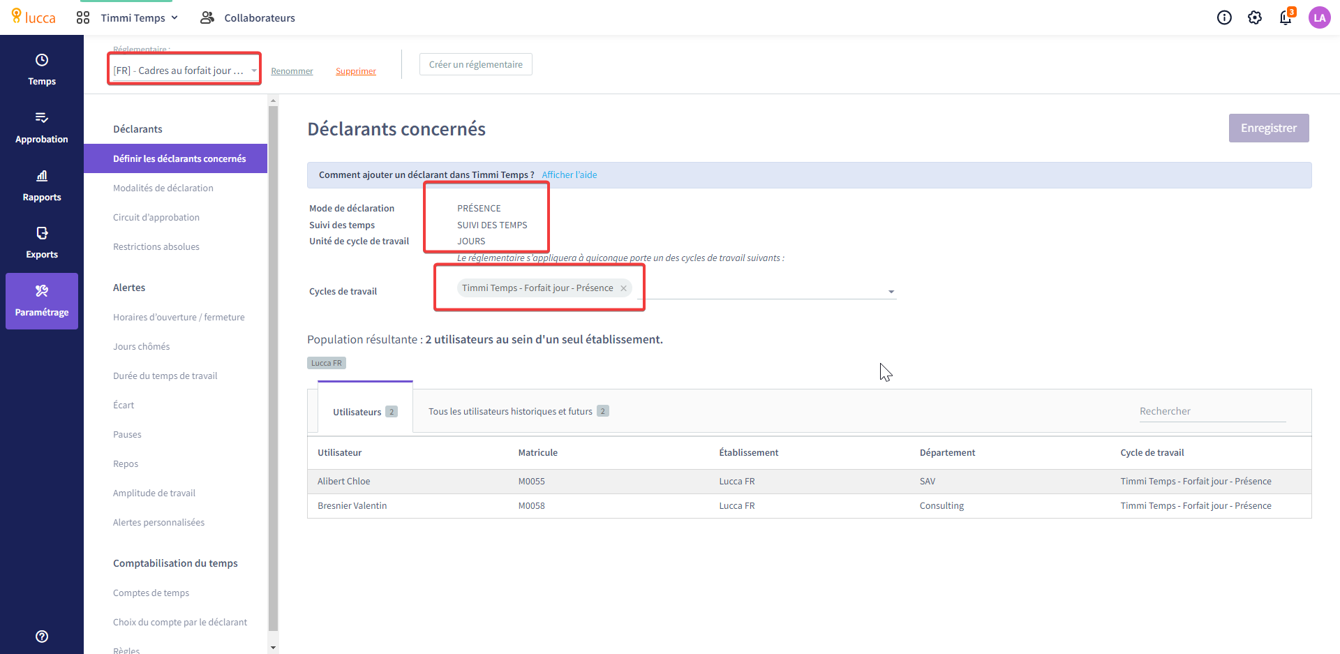The image size is (1340, 654).
Task: Open Choix du compte par le déclarant
Action: pos(180,622)
